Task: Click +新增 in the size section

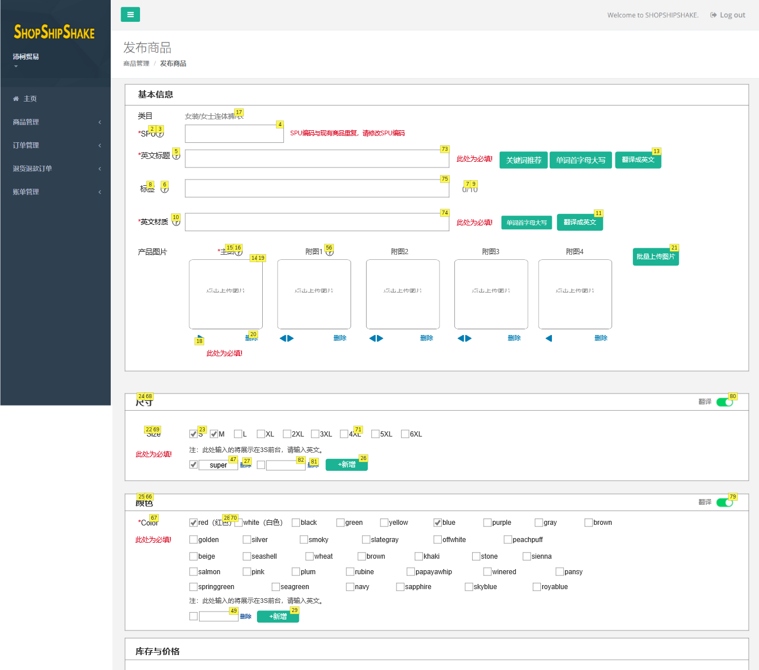Action: tap(347, 465)
